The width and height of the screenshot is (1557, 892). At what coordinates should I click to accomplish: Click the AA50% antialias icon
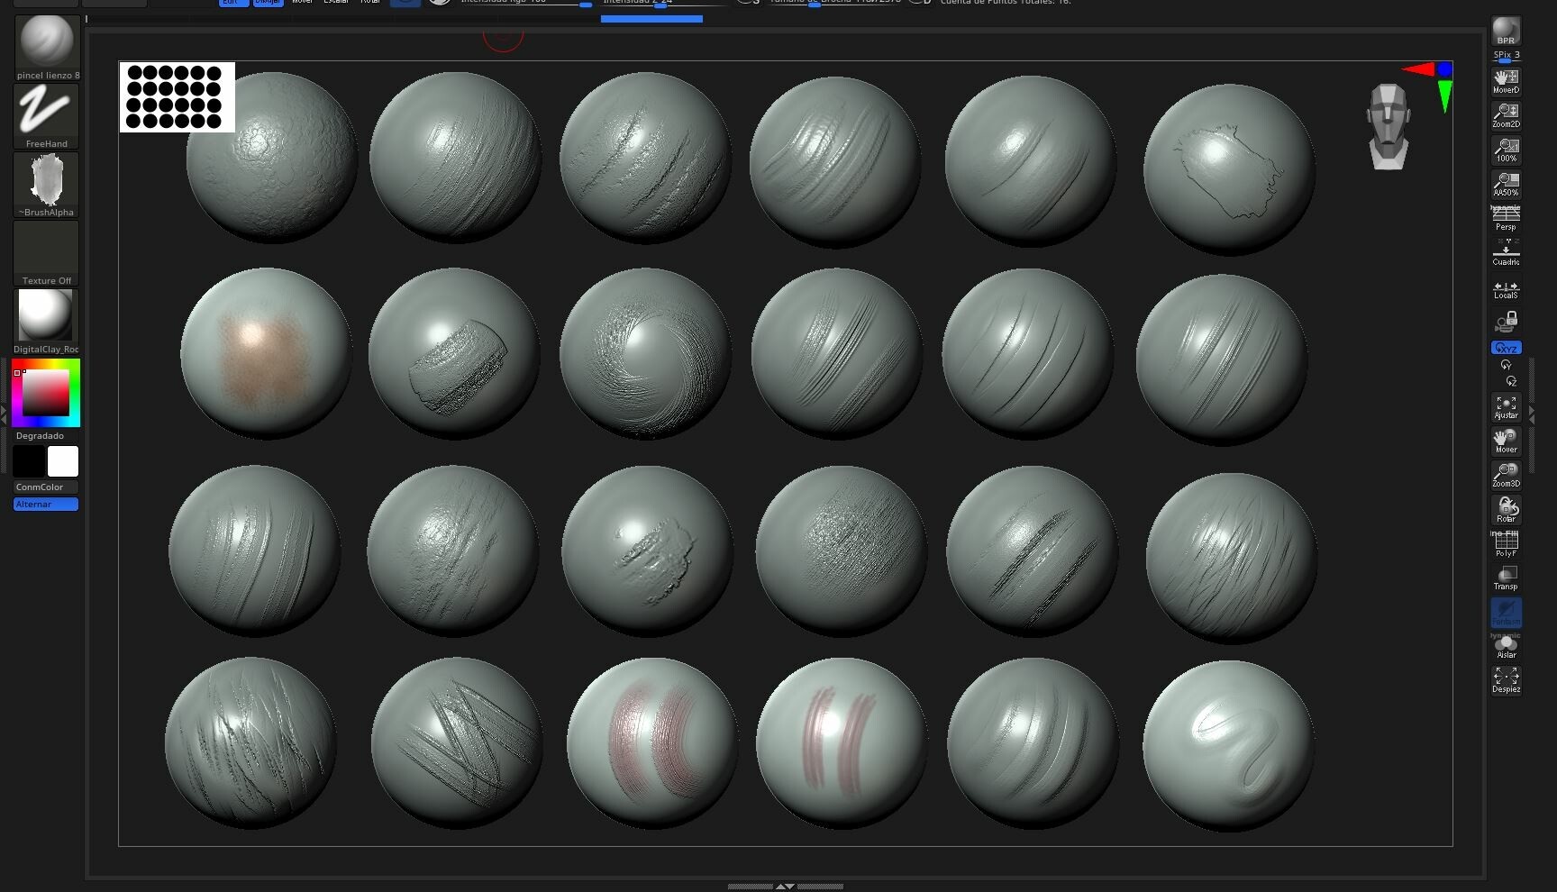[x=1506, y=185]
